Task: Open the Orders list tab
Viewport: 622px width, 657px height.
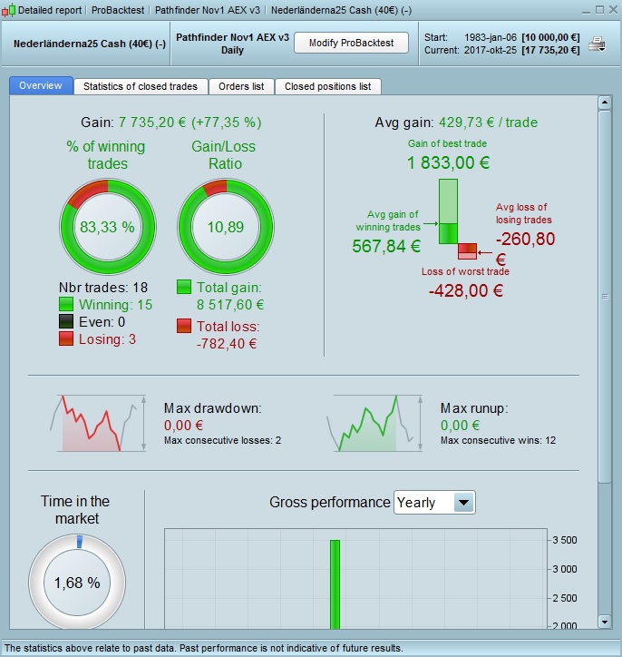Action: (241, 86)
